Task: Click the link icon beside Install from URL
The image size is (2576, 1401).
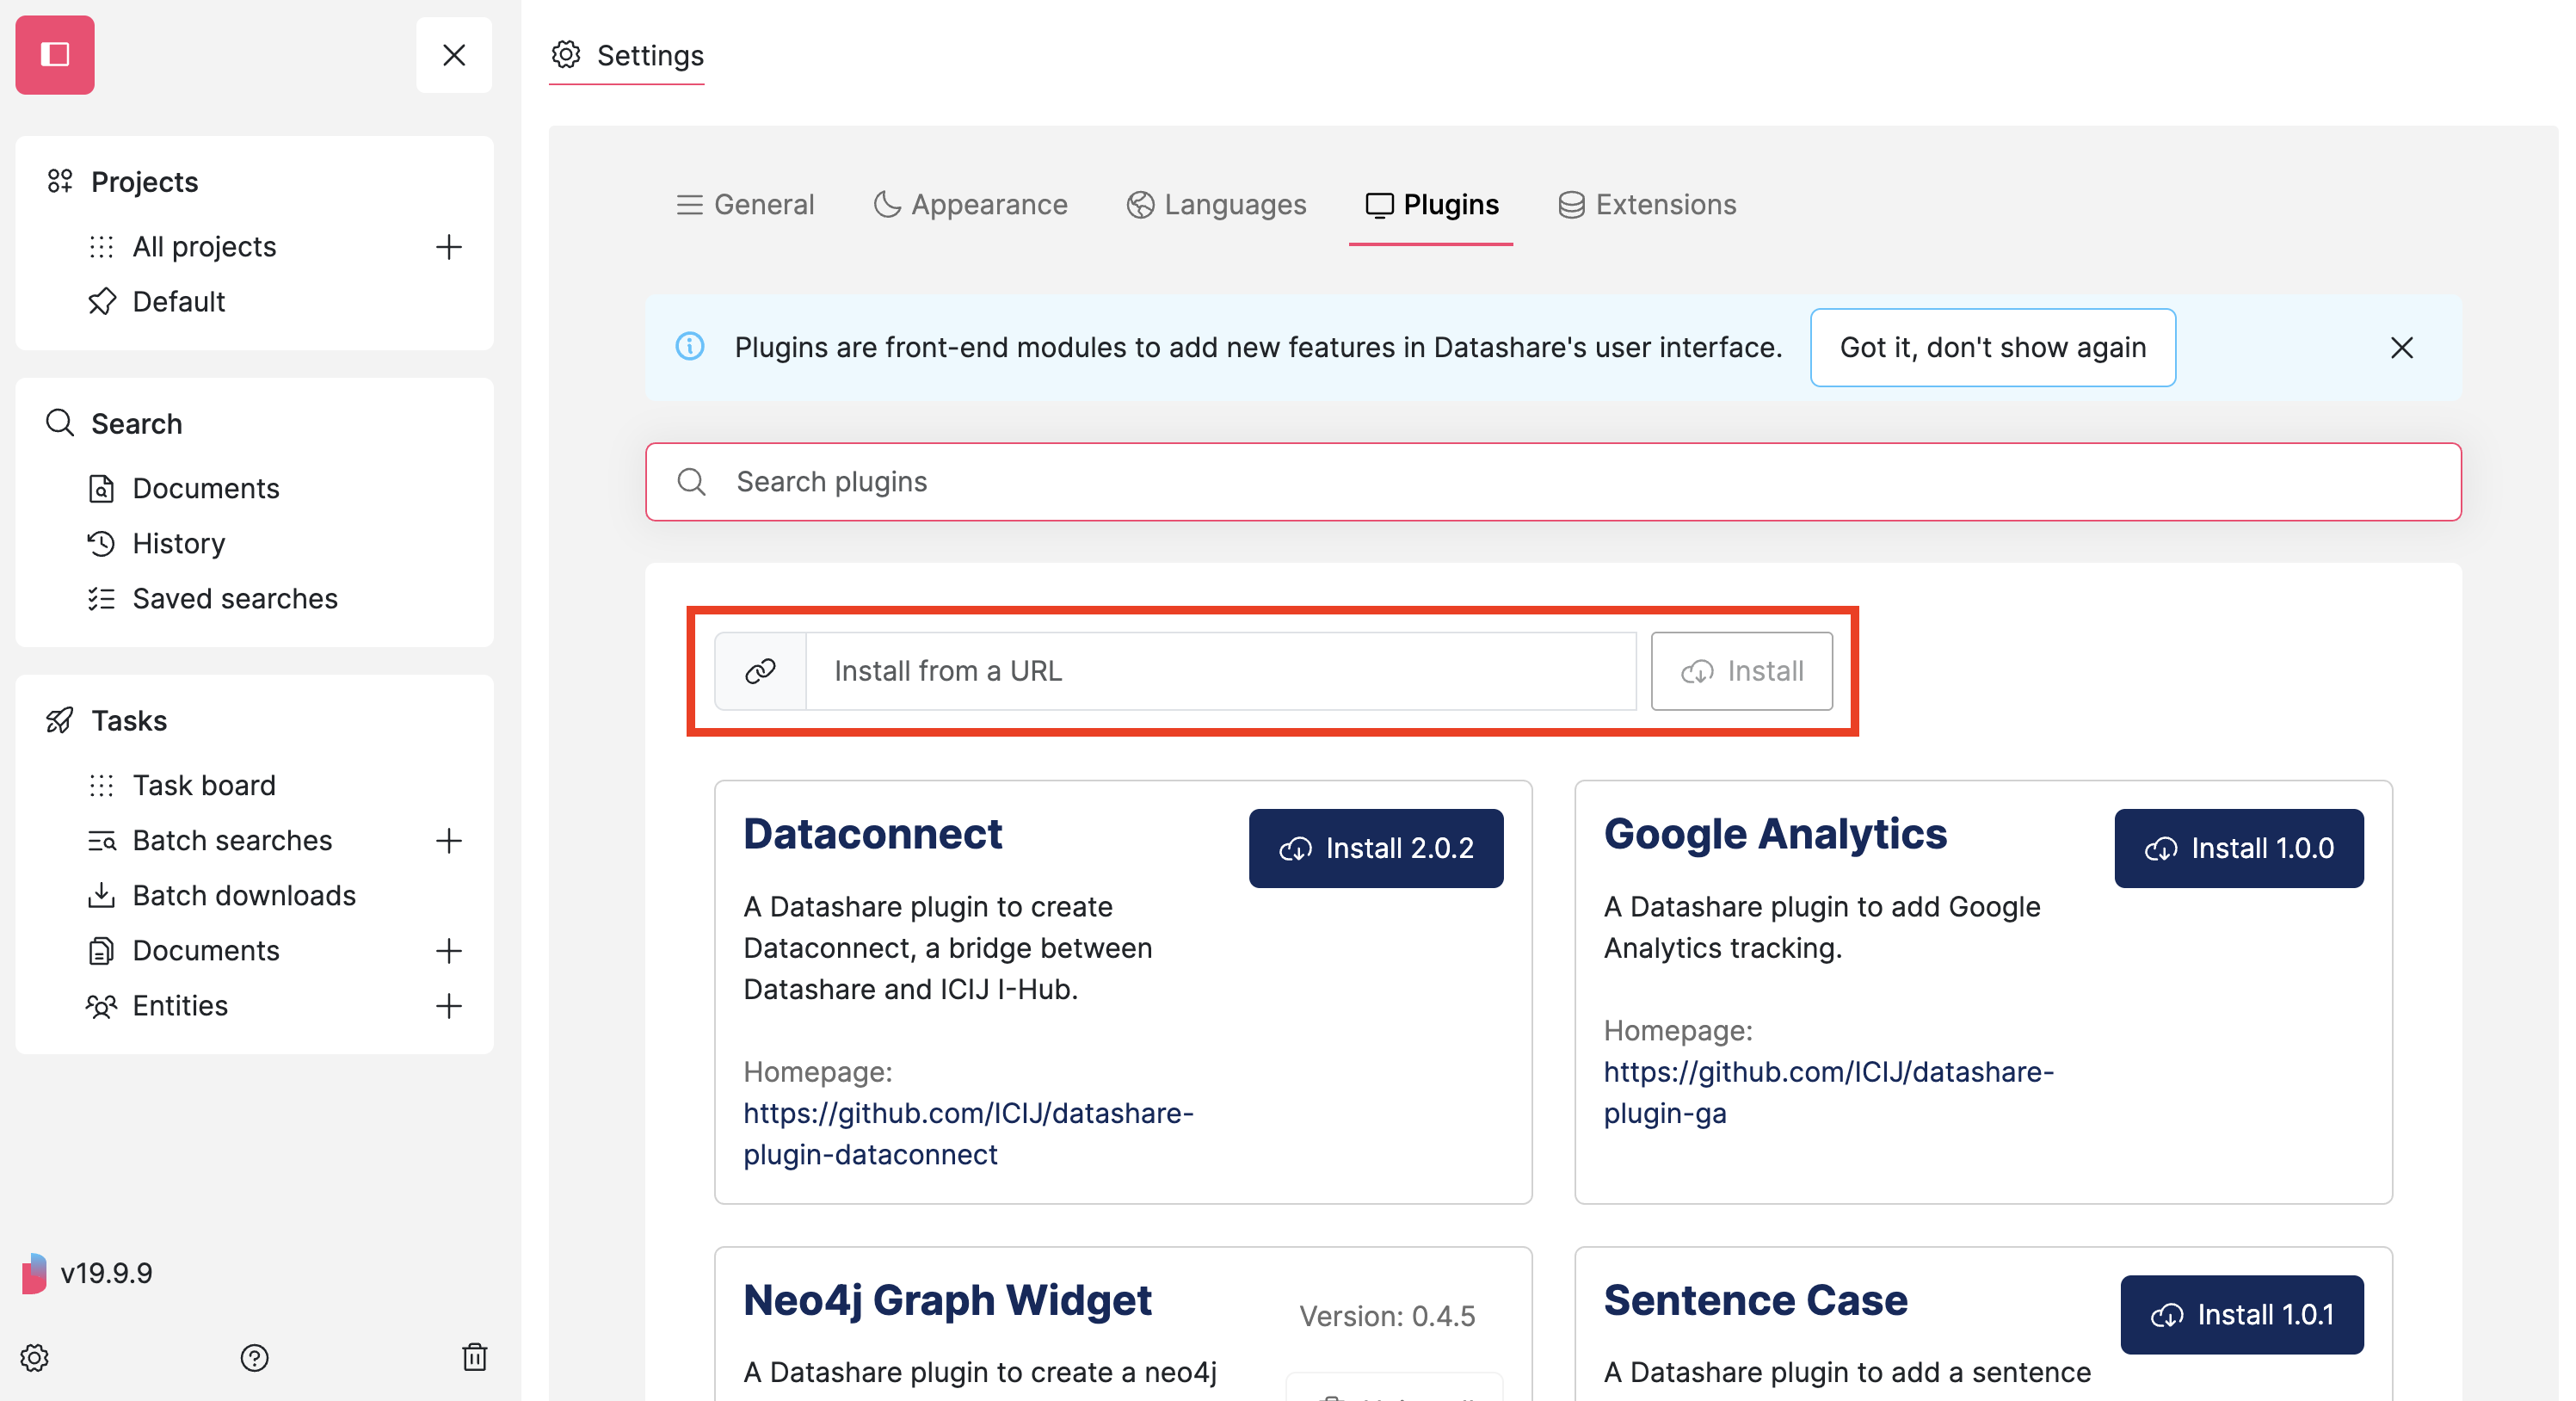Action: pyautogui.click(x=761, y=670)
